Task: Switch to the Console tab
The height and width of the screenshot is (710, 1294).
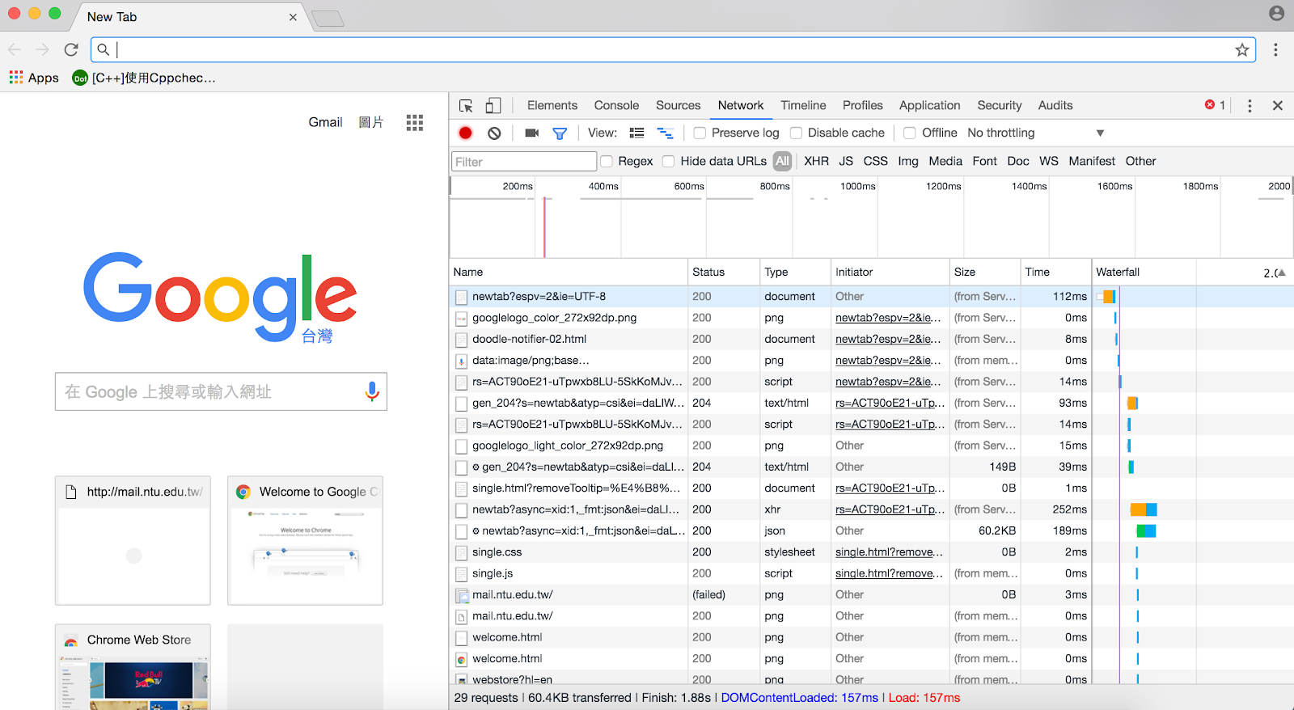Action: coord(616,106)
